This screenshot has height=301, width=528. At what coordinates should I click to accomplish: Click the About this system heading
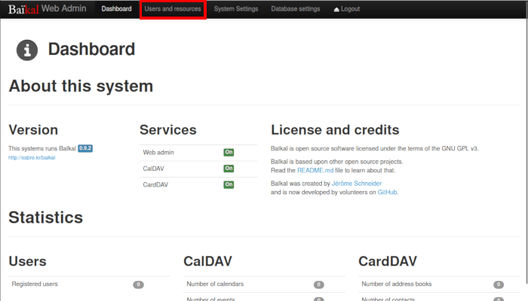(x=81, y=87)
